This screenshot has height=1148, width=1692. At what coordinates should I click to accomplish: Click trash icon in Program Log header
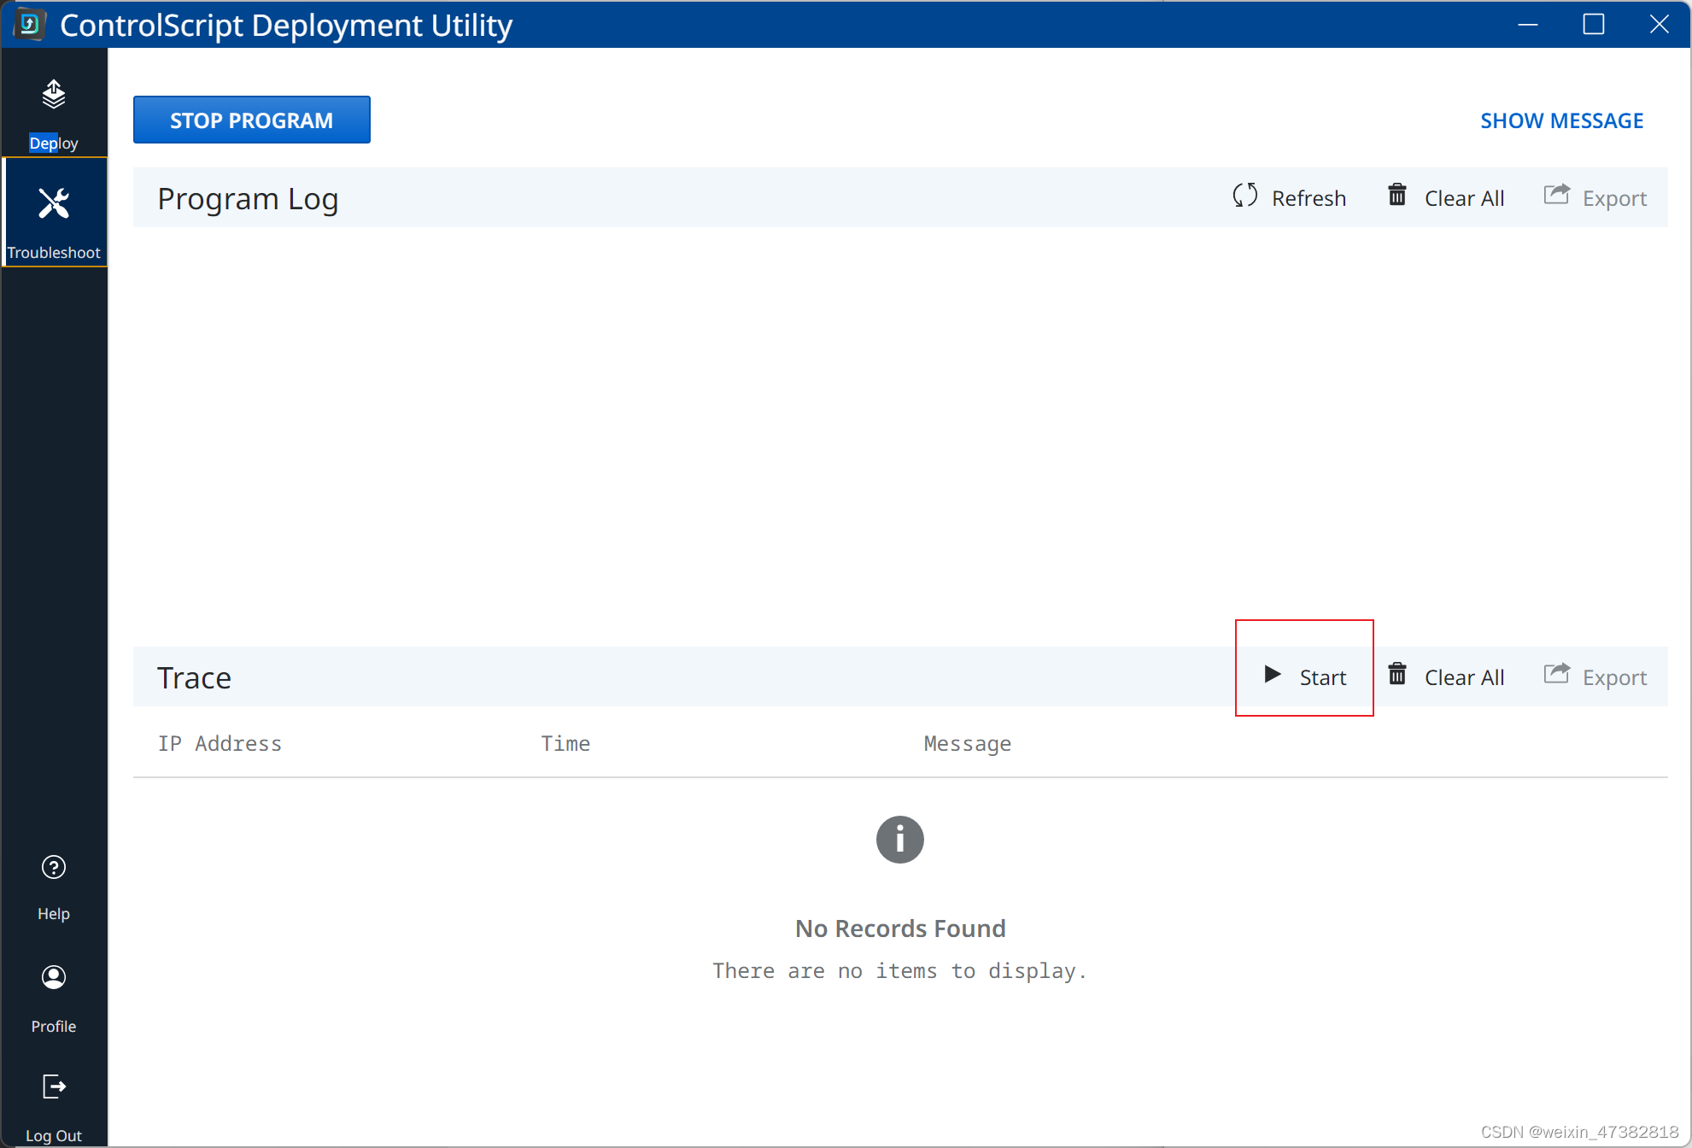[1397, 196]
